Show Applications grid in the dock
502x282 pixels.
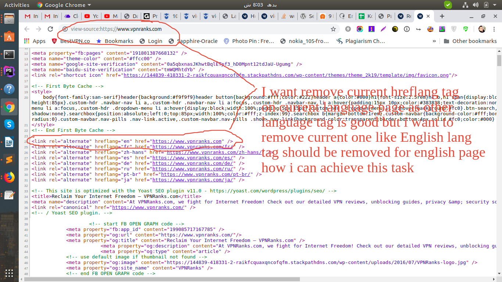(9, 273)
